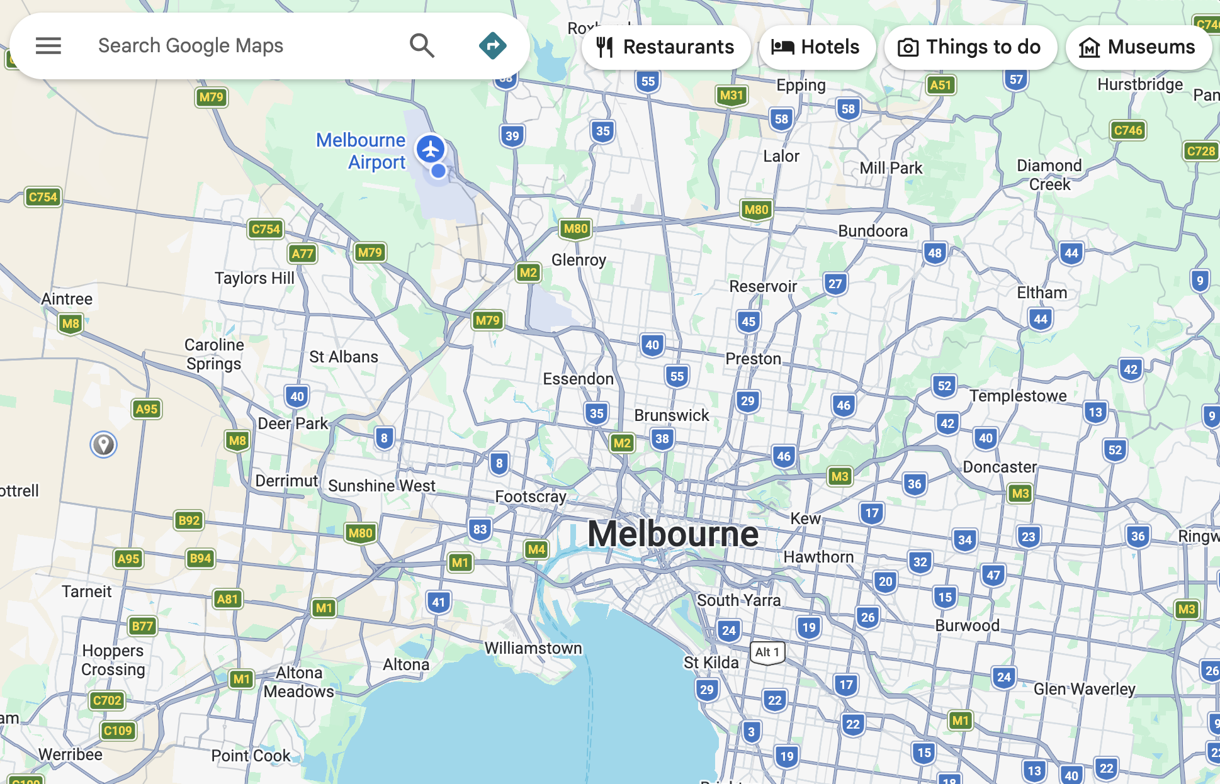This screenshot has height=784, width=1220.
Task: Select the C109 road shield
Action: tap(118, 731)
